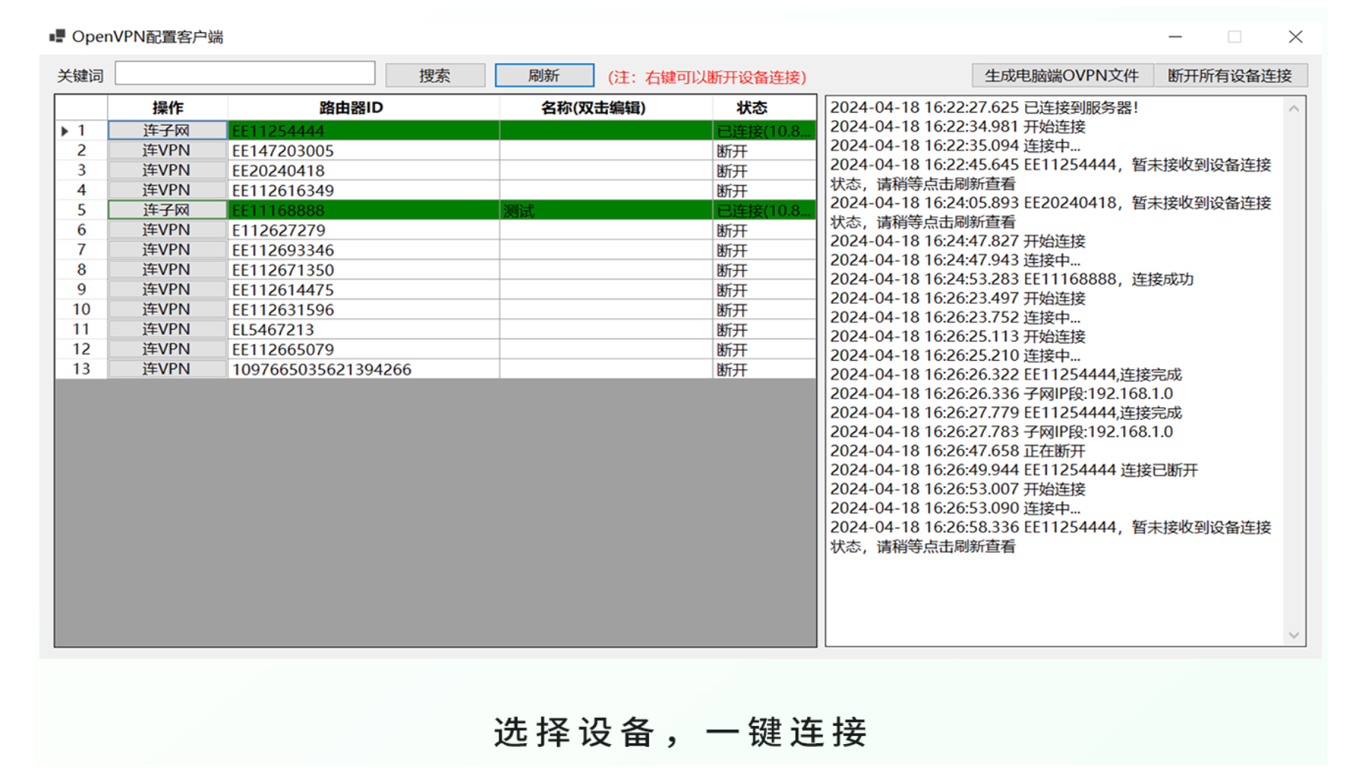Click 连VPN for router E112627279

coord(166,230)
